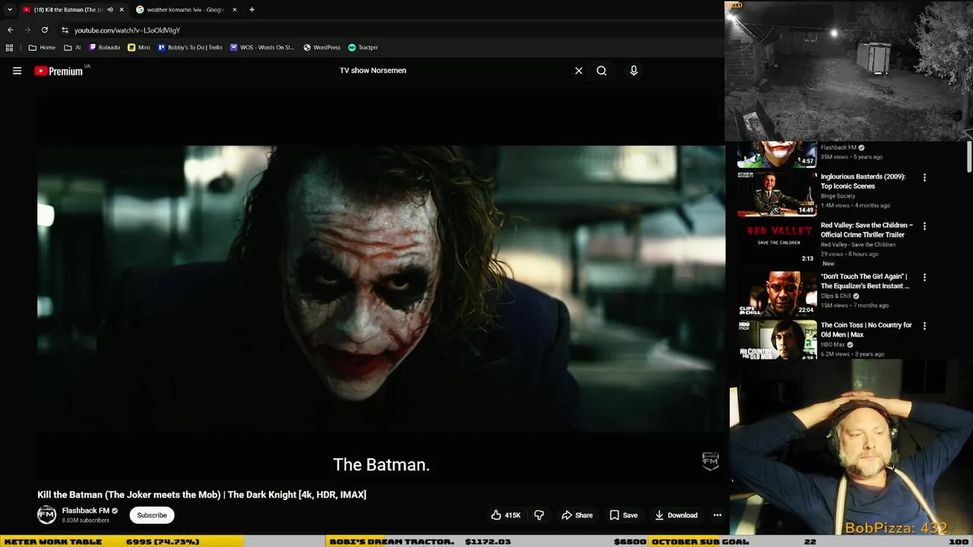
Task: Open the Flashback FM channel name link
Action: pos(86,511)
